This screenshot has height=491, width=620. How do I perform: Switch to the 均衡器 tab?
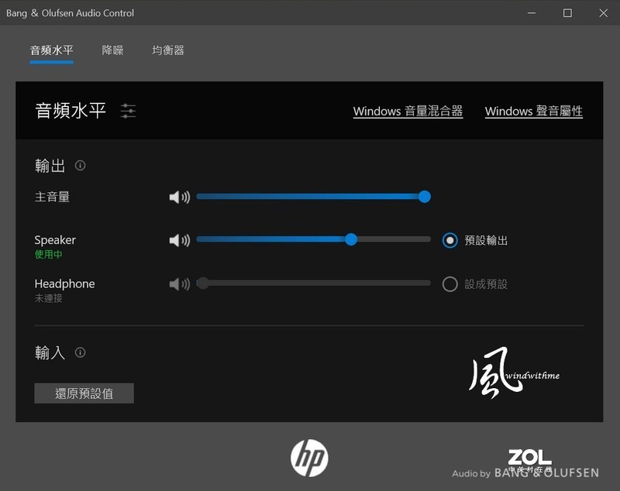tap(167, 50)
